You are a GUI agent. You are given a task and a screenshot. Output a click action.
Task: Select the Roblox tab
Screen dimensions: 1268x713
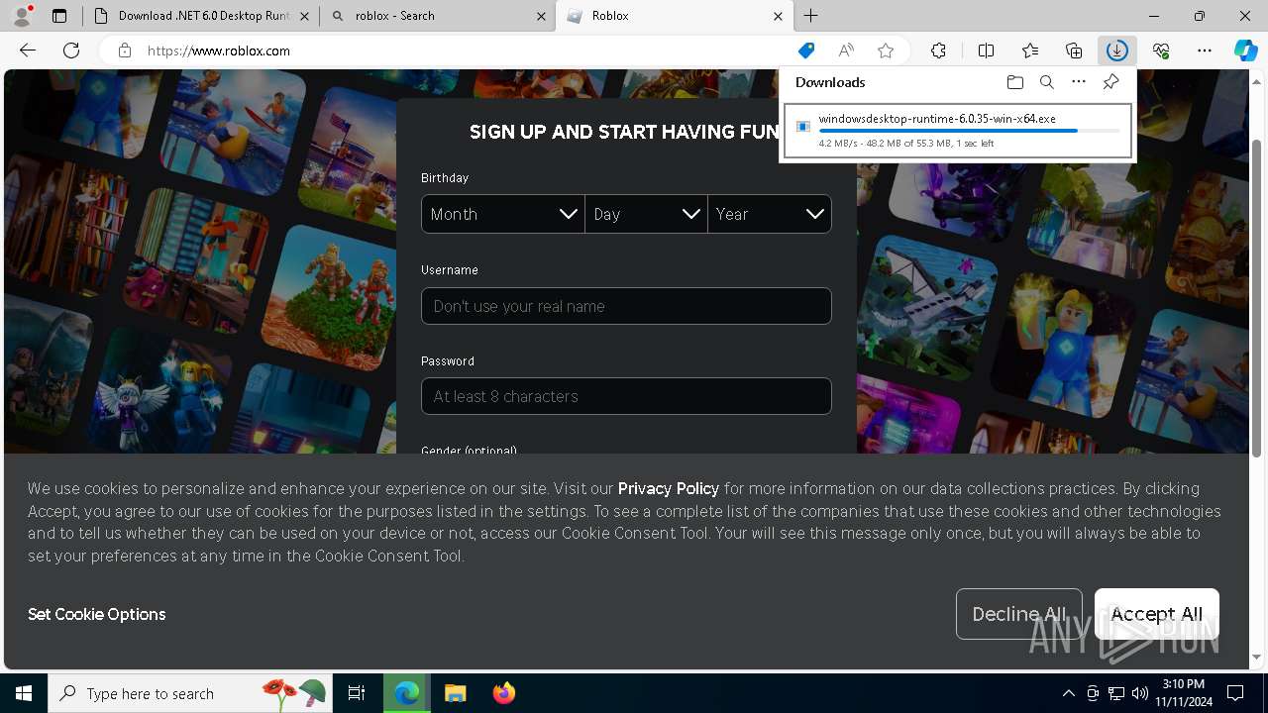click(x=674, y=16)
